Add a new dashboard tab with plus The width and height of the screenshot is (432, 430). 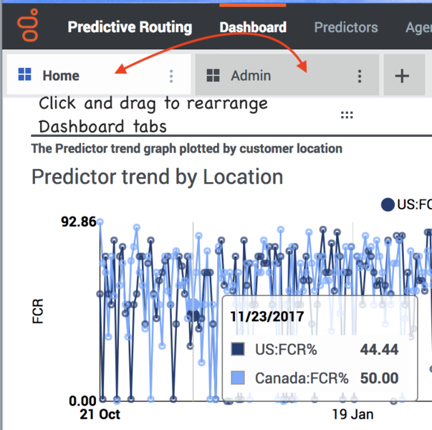[x=402, y=75]
